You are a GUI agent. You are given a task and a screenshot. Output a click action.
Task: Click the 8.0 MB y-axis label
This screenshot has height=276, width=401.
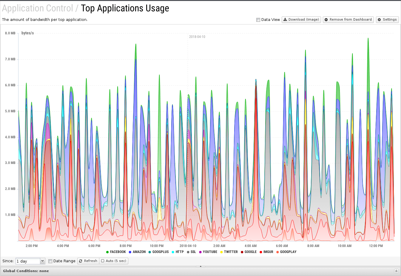click(x=10, y=33)
